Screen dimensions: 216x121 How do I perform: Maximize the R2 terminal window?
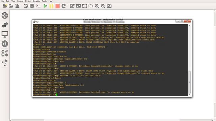182,21
